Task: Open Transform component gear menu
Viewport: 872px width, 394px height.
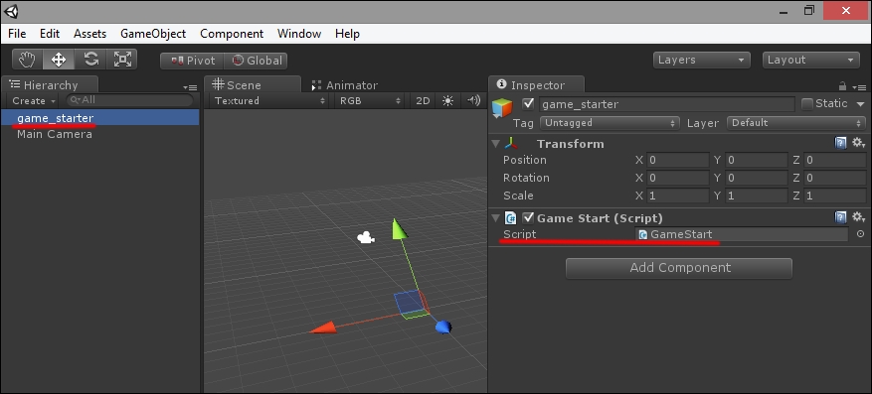Action: pos(858,143)
